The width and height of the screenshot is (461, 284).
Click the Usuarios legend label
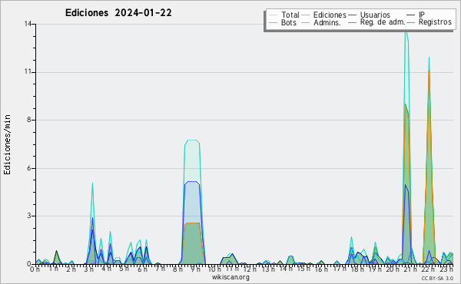[375, 15]
